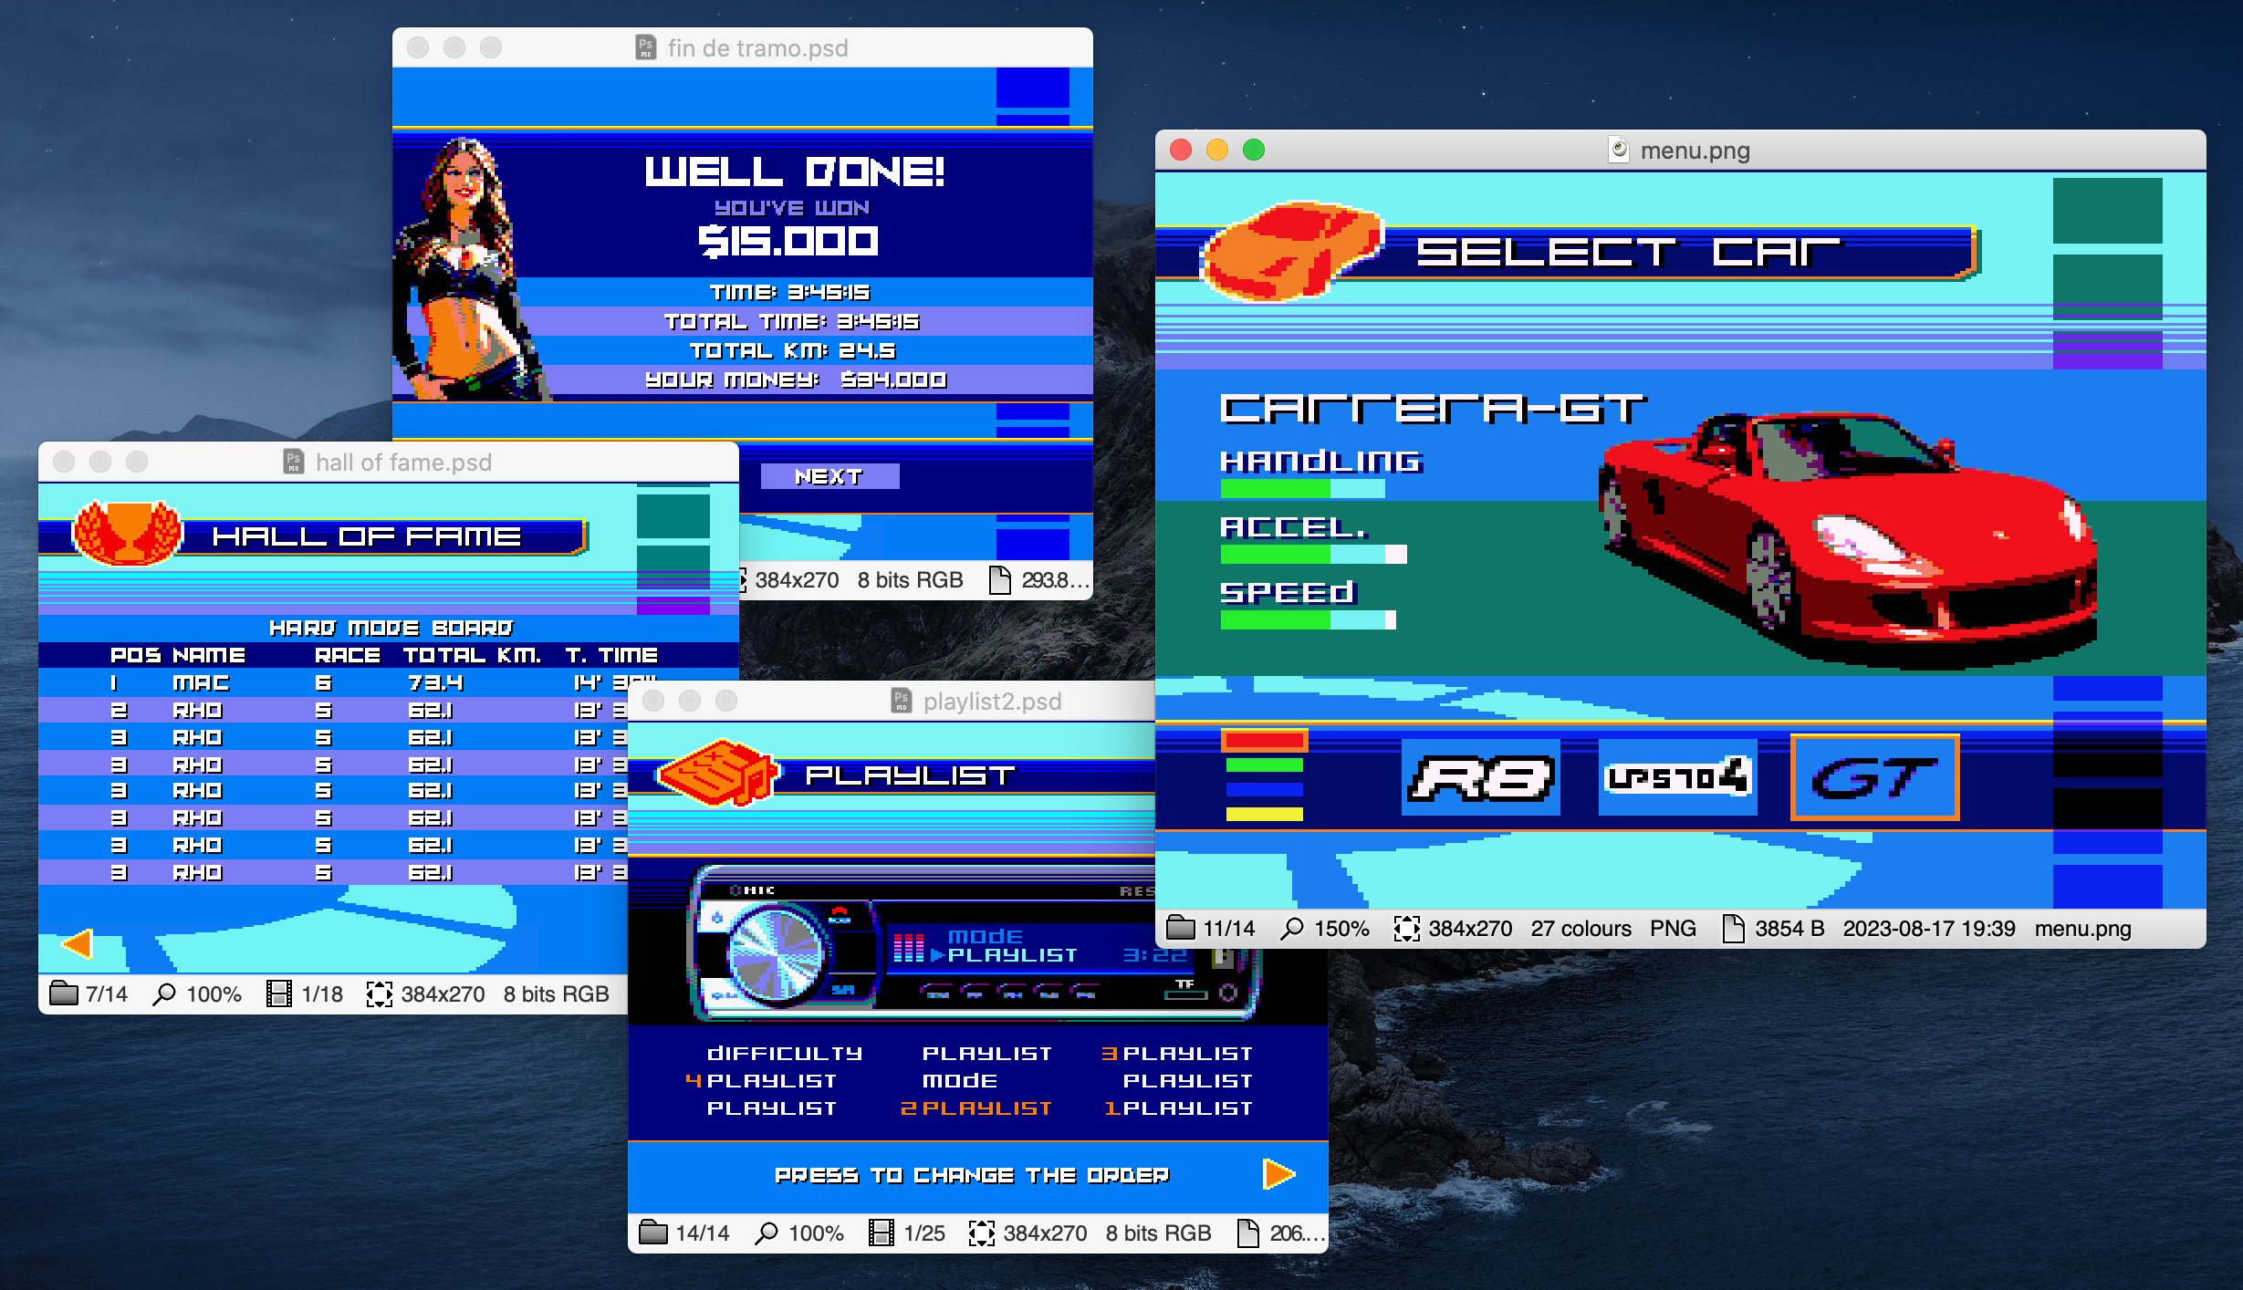Select the UR570 car logo tile
2243x1290 pixels.
point(1677,777)
